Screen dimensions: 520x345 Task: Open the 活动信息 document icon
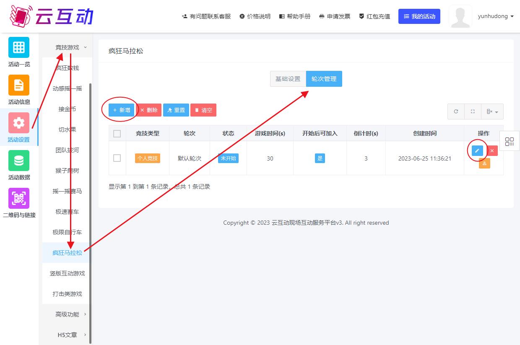[19, 85]
